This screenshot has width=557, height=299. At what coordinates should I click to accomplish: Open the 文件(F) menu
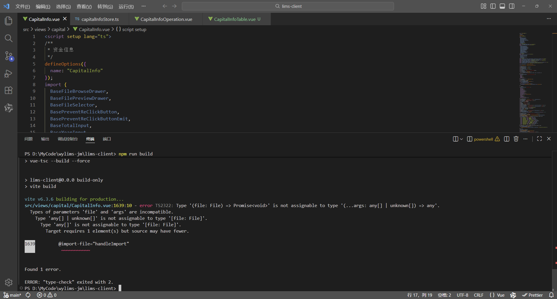[23, 6]
